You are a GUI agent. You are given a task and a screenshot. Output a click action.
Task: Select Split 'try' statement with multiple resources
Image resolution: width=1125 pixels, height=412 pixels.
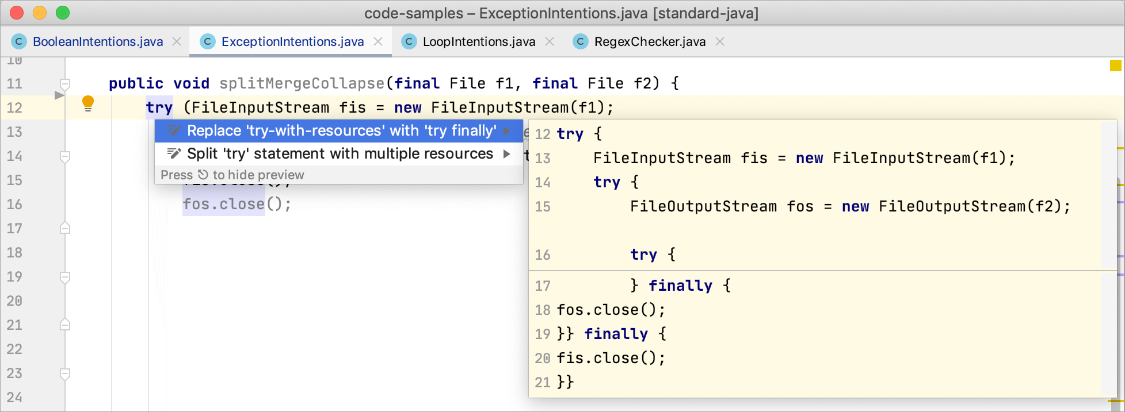tap(339, 154)
